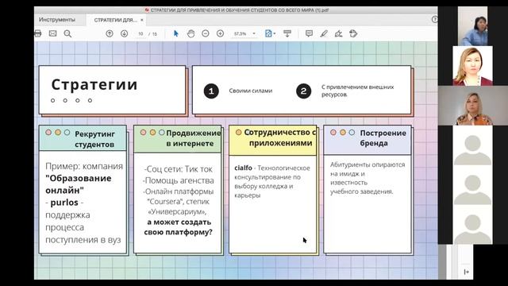Zoom out with the minus button
The image size is (508, 286).
206,33
